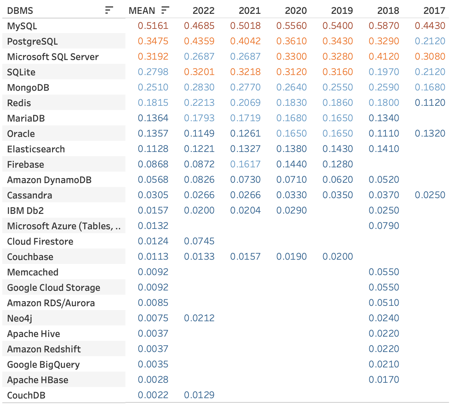This screenshot has height=407, width=454.
Task: Click Microsoft Azure 2018 value 0.0790
Action: point(384,225)
